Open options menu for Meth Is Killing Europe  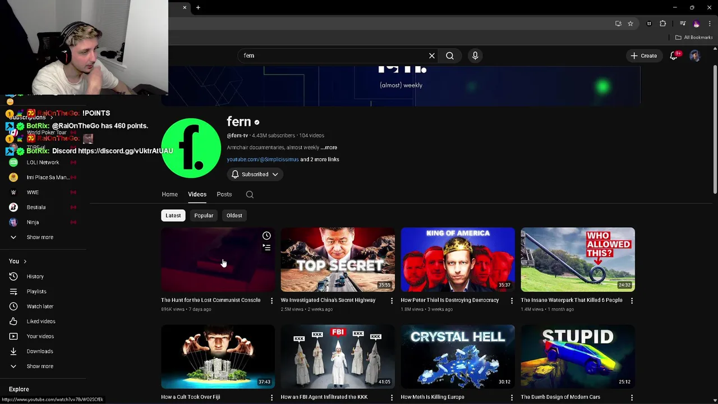pos(512,397)
